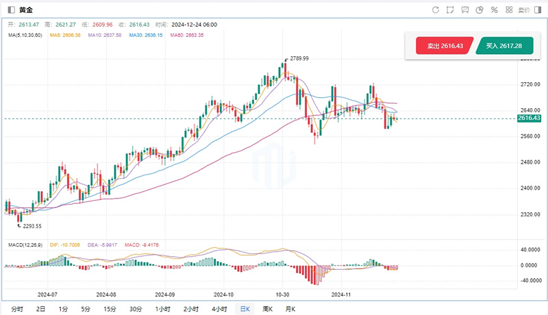Switch to the 周K weekly timeframe

pos(268,309)
